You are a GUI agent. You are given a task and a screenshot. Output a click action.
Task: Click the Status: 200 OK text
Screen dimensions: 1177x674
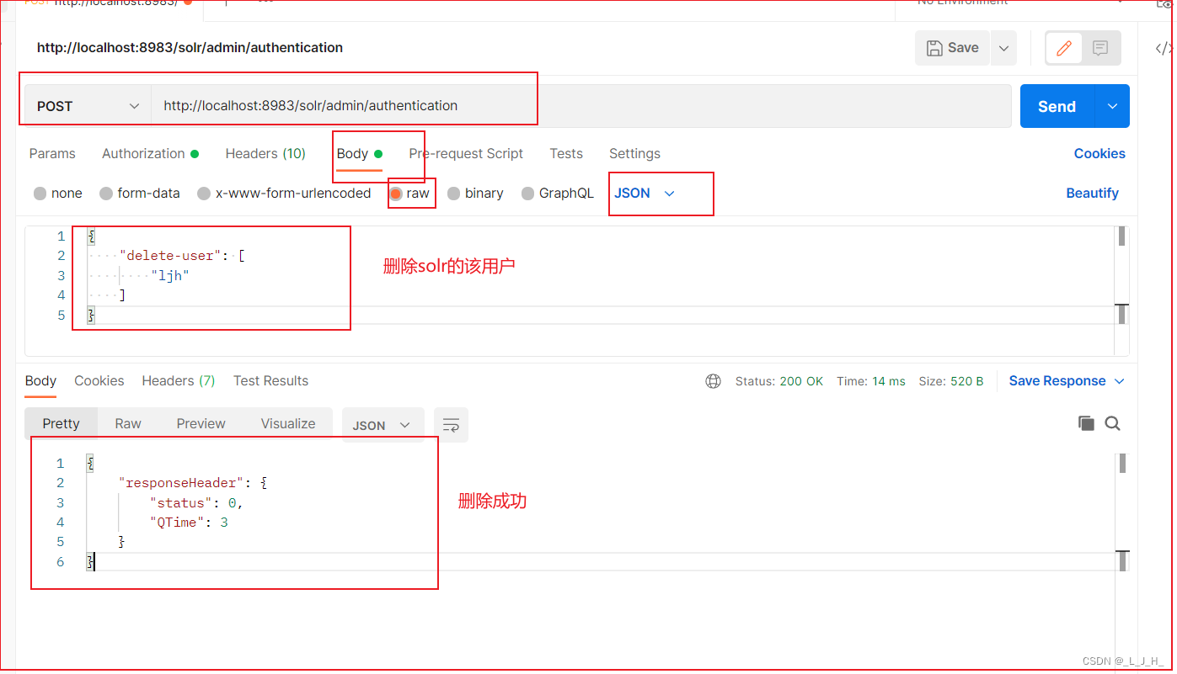779,381
